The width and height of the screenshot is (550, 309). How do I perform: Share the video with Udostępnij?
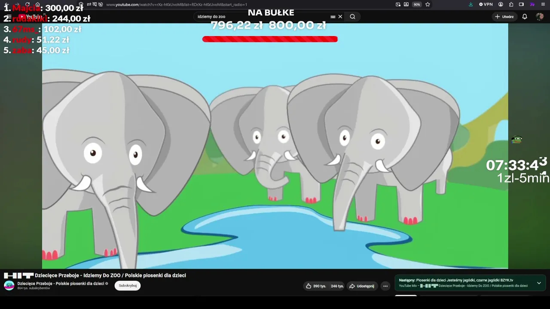click(362, 286)
